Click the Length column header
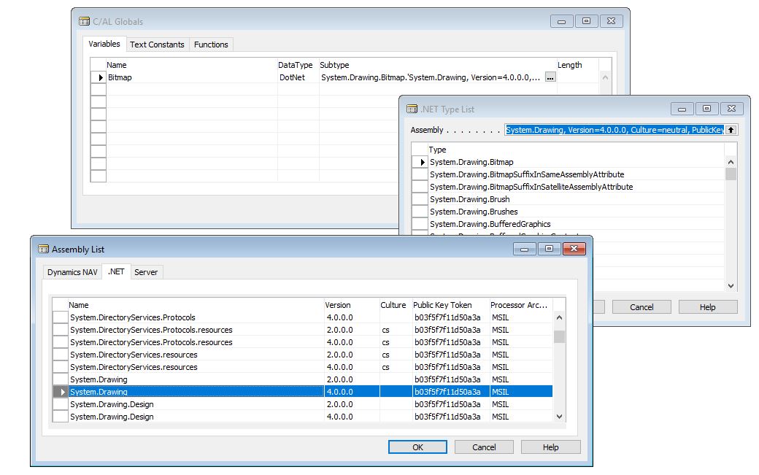 click(x=577, y=65)
